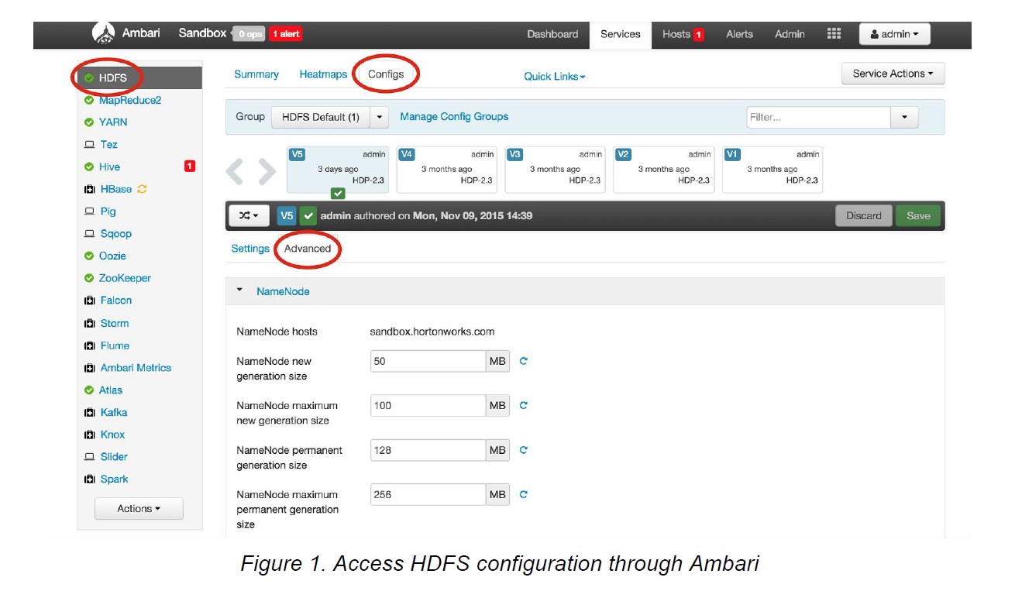Click the Pig client laptop icon
This screenshot has width=1015, height=591.
coord(89,211)
